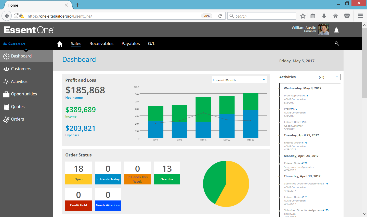Click the Net Income label
367x217 pixels.
pos(74,98)
